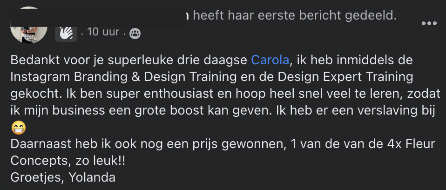
Task: Click the grinning emoji in the post
Action: [18, 128]
